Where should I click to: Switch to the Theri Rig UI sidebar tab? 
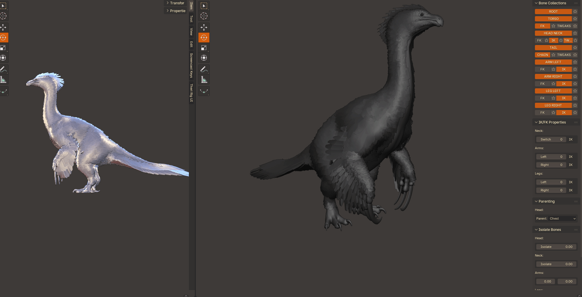point(191,93)
